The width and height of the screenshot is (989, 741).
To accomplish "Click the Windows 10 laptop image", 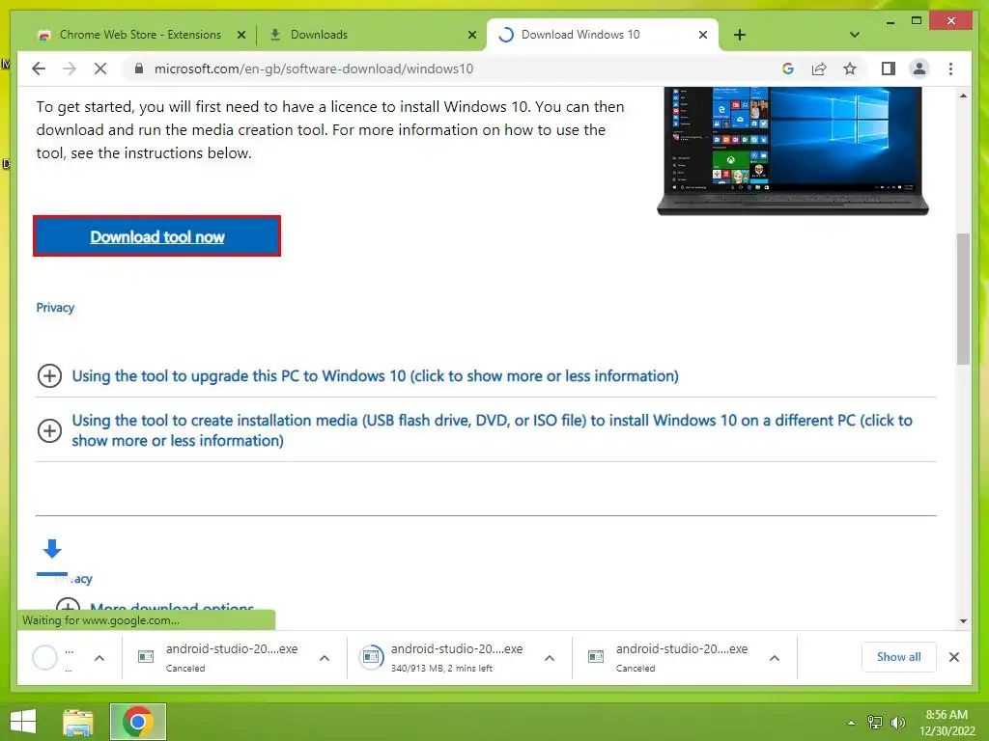I will (793, 151).
